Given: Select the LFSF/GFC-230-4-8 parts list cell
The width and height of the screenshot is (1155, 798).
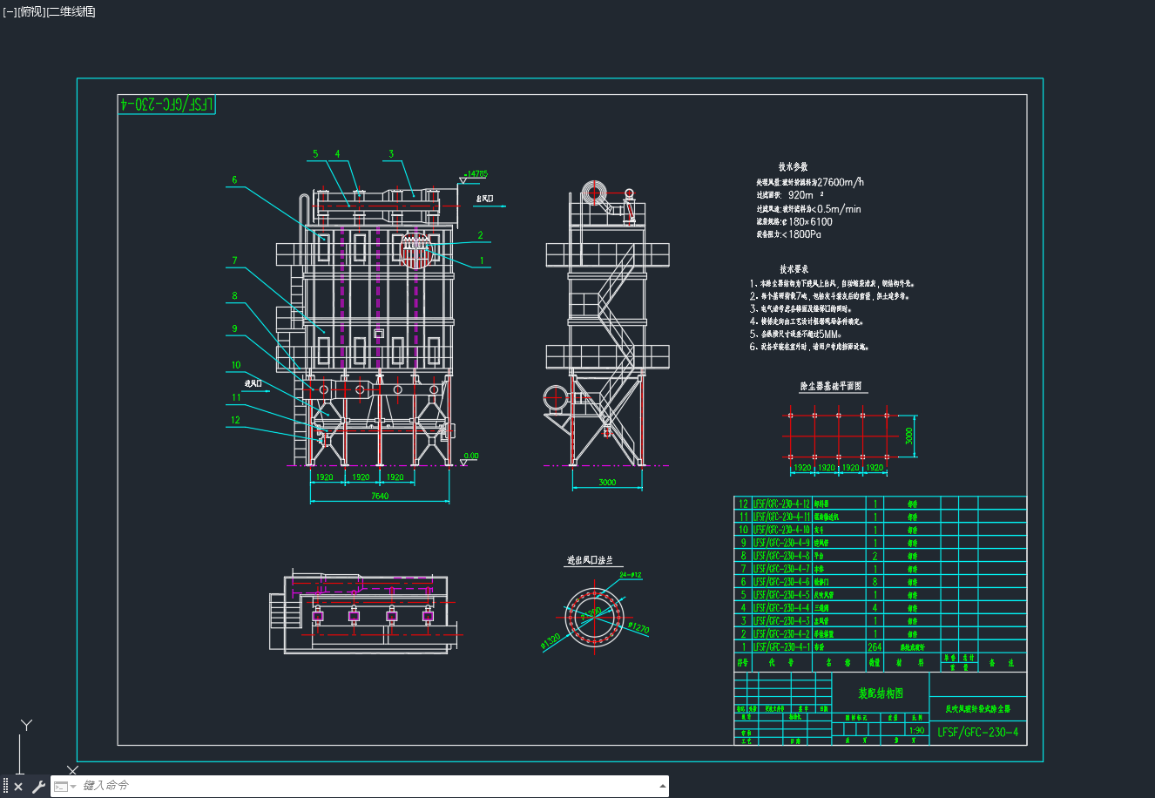Looking at the screenshot, I should [781, 556].
